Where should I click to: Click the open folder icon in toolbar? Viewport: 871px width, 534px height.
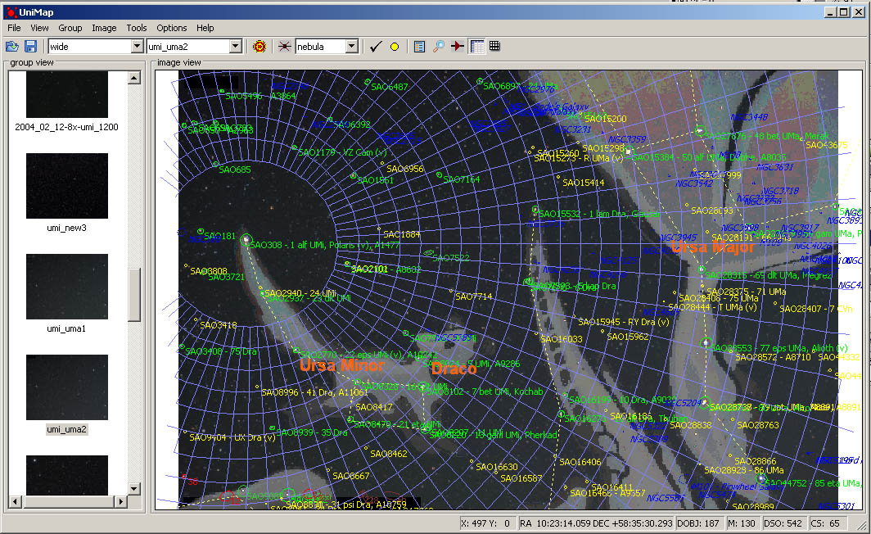(12, 47)
